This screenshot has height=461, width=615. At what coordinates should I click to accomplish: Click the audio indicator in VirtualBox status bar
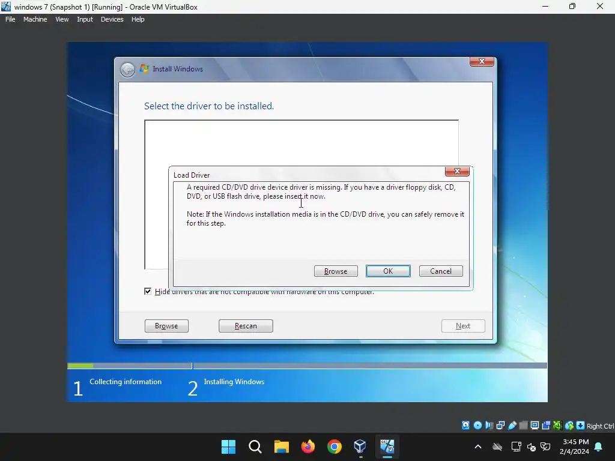click(x=489, y=426)
